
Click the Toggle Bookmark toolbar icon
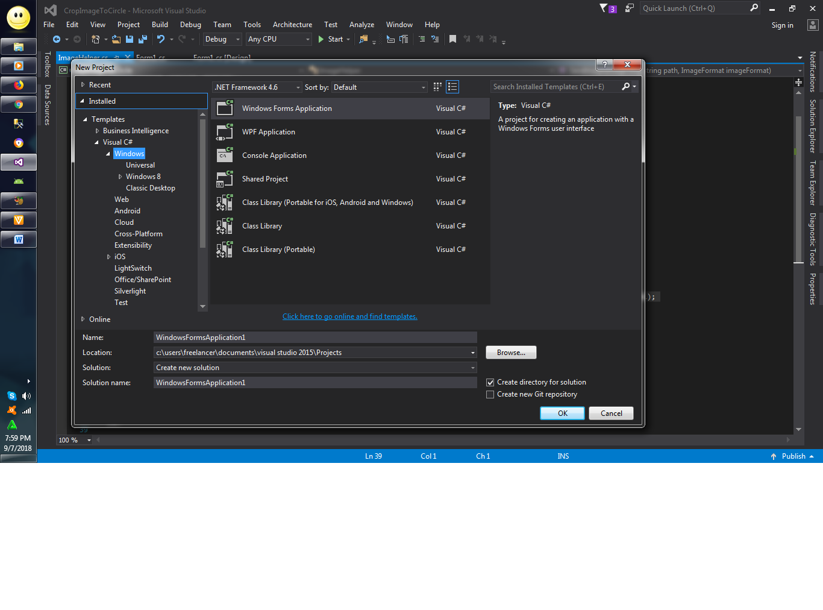pyautogui.click(x=452, y=39)
